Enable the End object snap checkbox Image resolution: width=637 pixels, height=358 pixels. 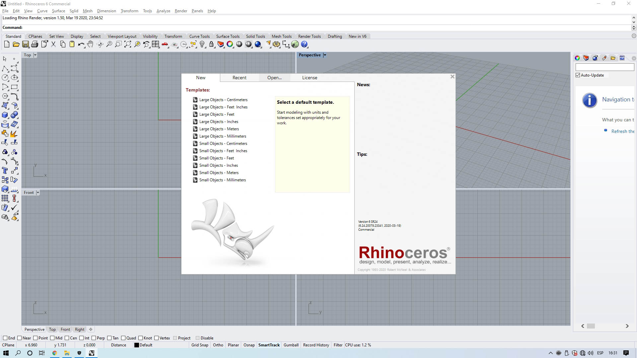tap(5, 338)
